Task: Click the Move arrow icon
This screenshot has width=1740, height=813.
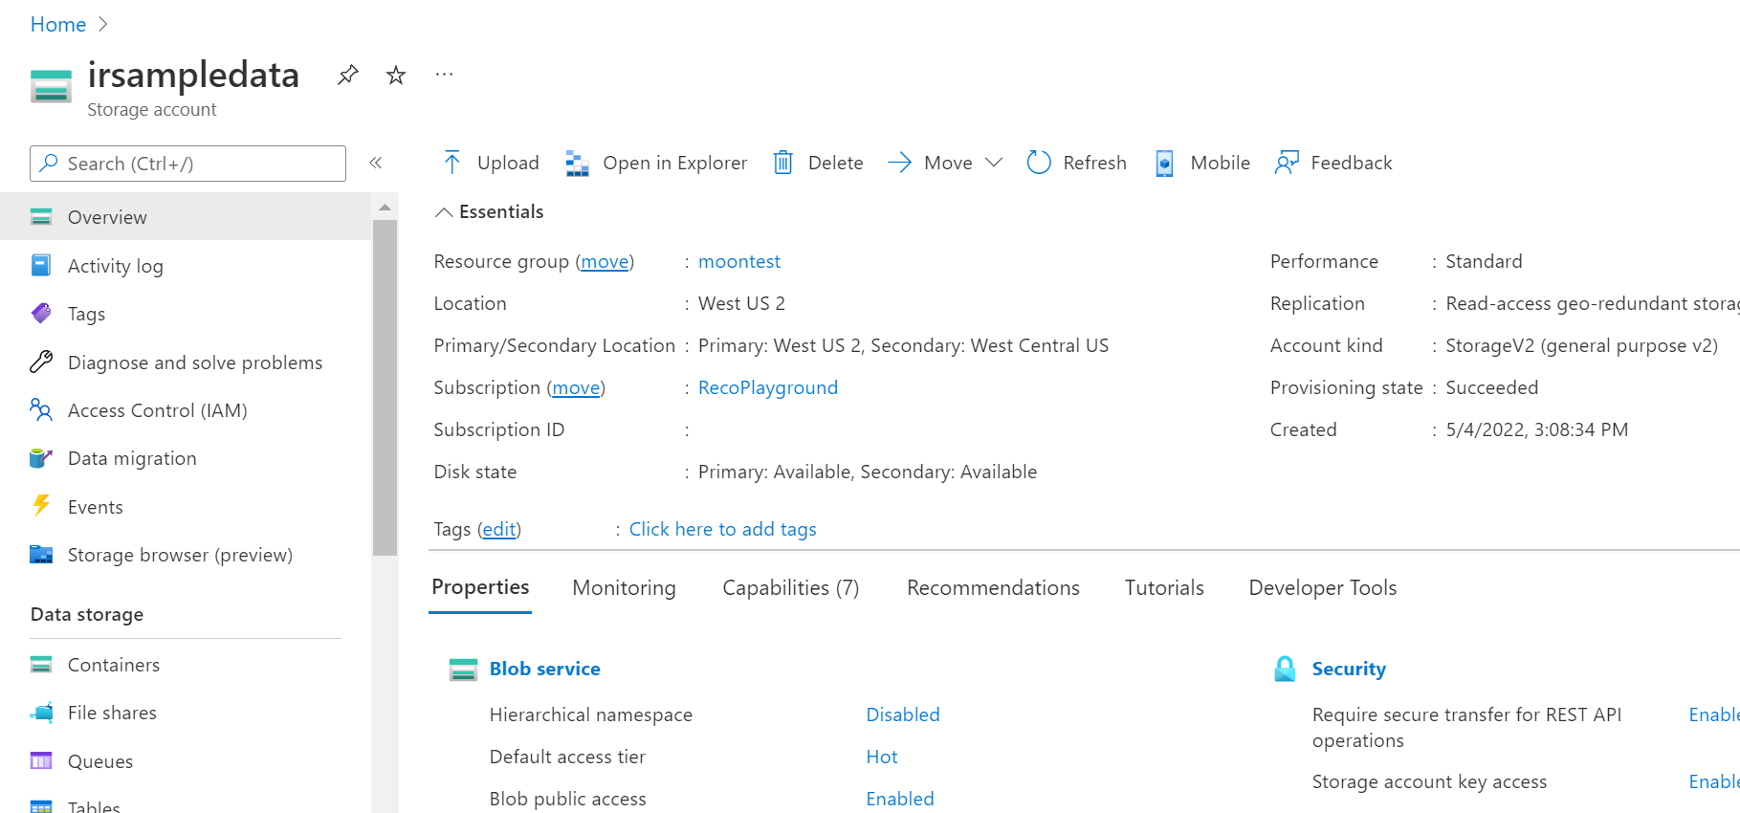Action: [x=899, y=163]
